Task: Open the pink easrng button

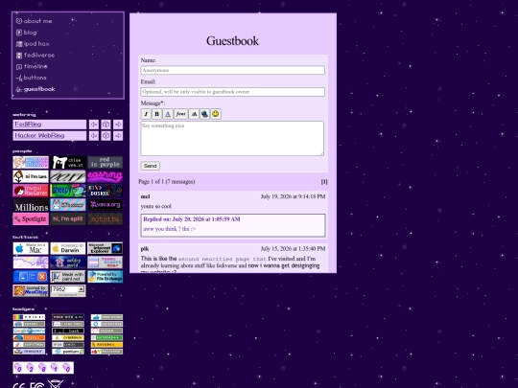Action: click(x=106, y=176)
